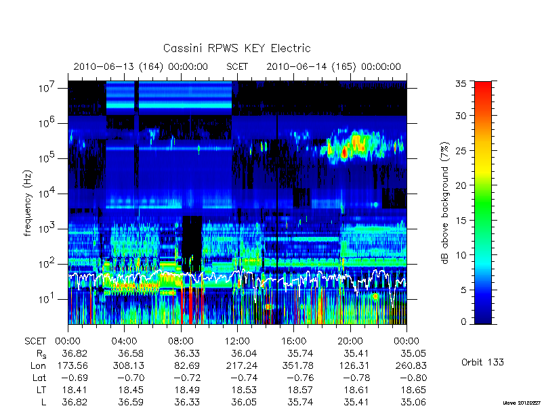Click the green middle of the color scale bar

click(483, 202)
